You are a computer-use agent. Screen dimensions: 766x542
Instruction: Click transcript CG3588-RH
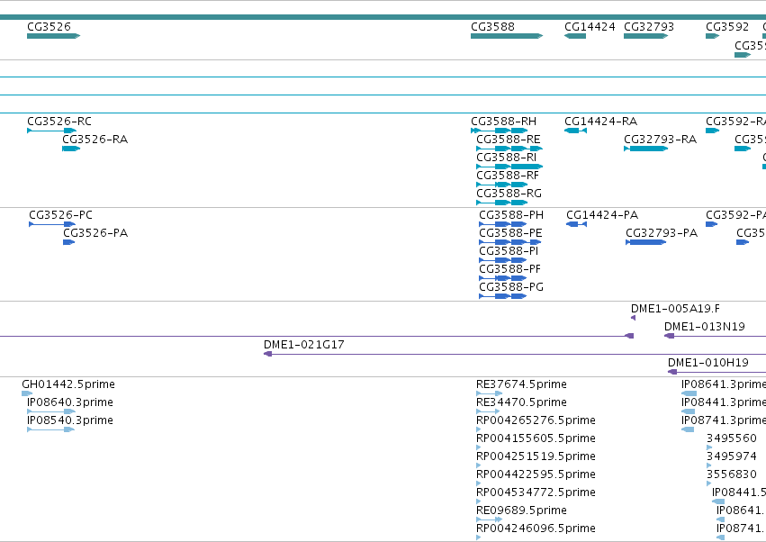[500, 131]
